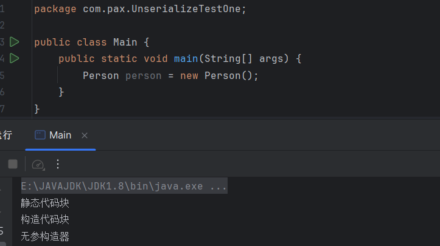Run the main method via gutter arrow

[15, 58]
